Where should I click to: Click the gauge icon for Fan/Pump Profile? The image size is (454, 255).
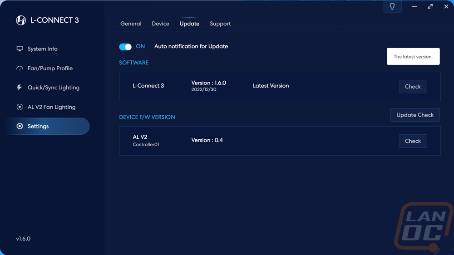[x=20, y=69]
